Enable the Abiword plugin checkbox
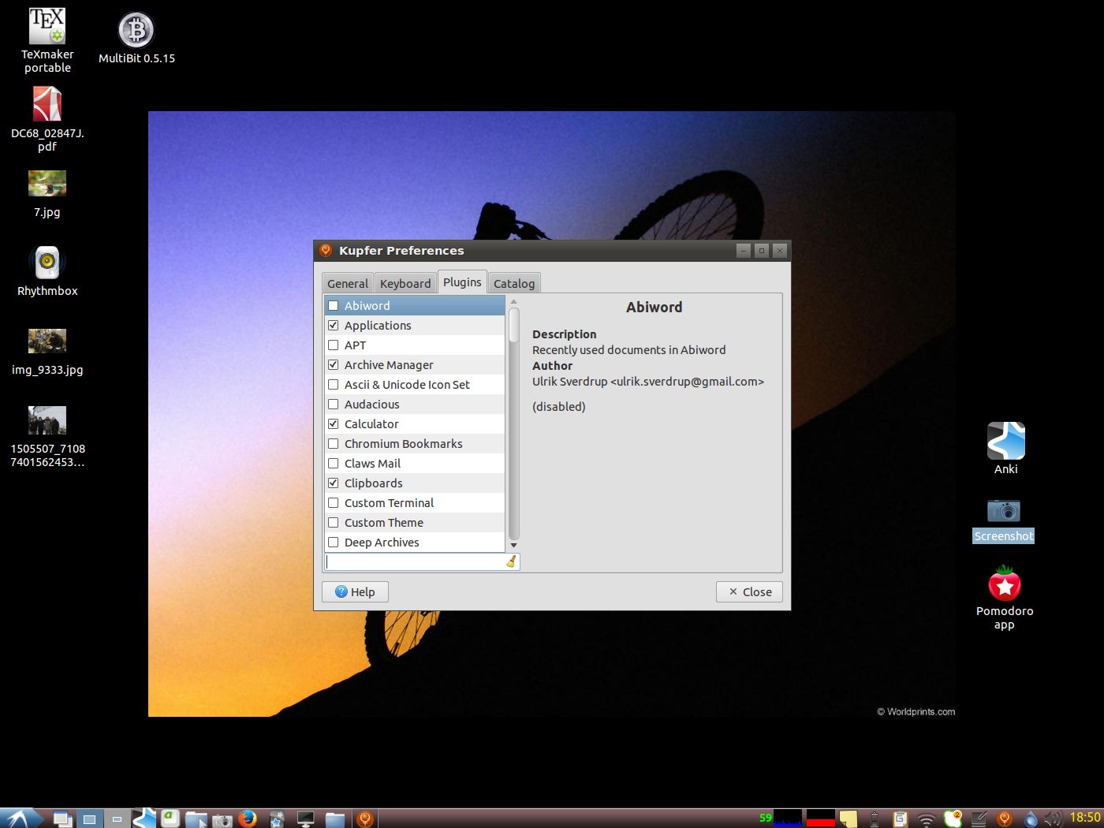 tap(334, 306)
